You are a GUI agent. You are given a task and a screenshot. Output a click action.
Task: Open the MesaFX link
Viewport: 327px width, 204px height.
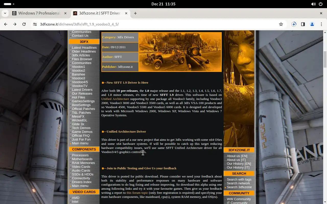[78, 117]
